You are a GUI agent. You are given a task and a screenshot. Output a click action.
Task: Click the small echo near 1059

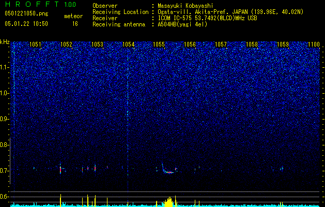coord(282,168)
